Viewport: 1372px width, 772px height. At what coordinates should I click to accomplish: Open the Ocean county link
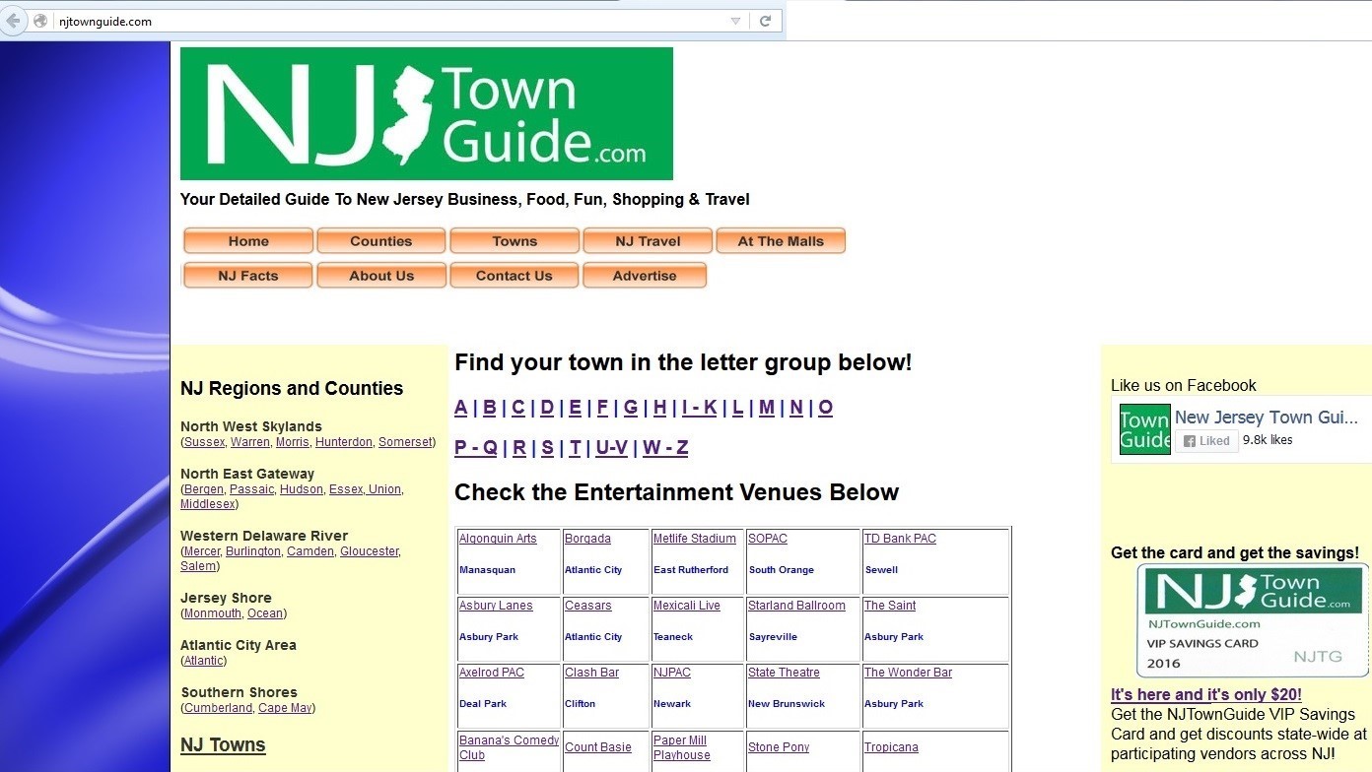(x=265, y=613)
